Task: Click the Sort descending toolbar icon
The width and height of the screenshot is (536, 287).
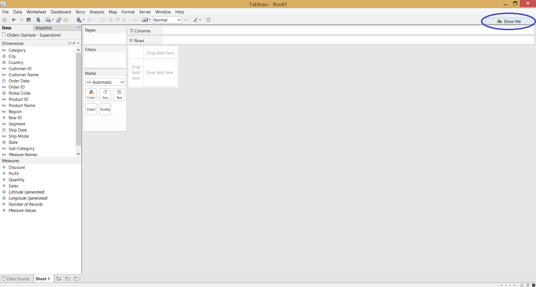Action: click(x=117, y=20)
